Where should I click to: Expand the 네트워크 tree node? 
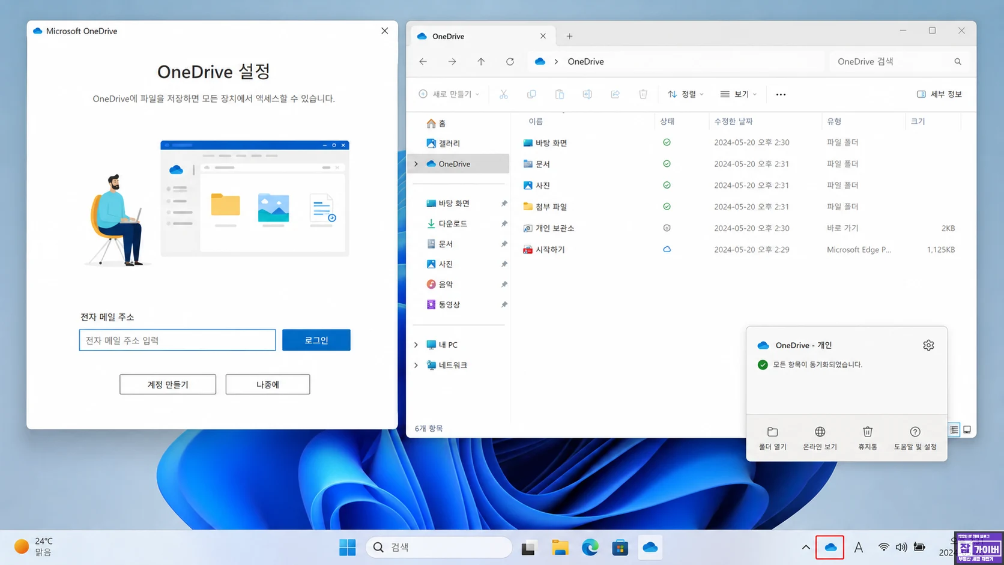point(416,365)
